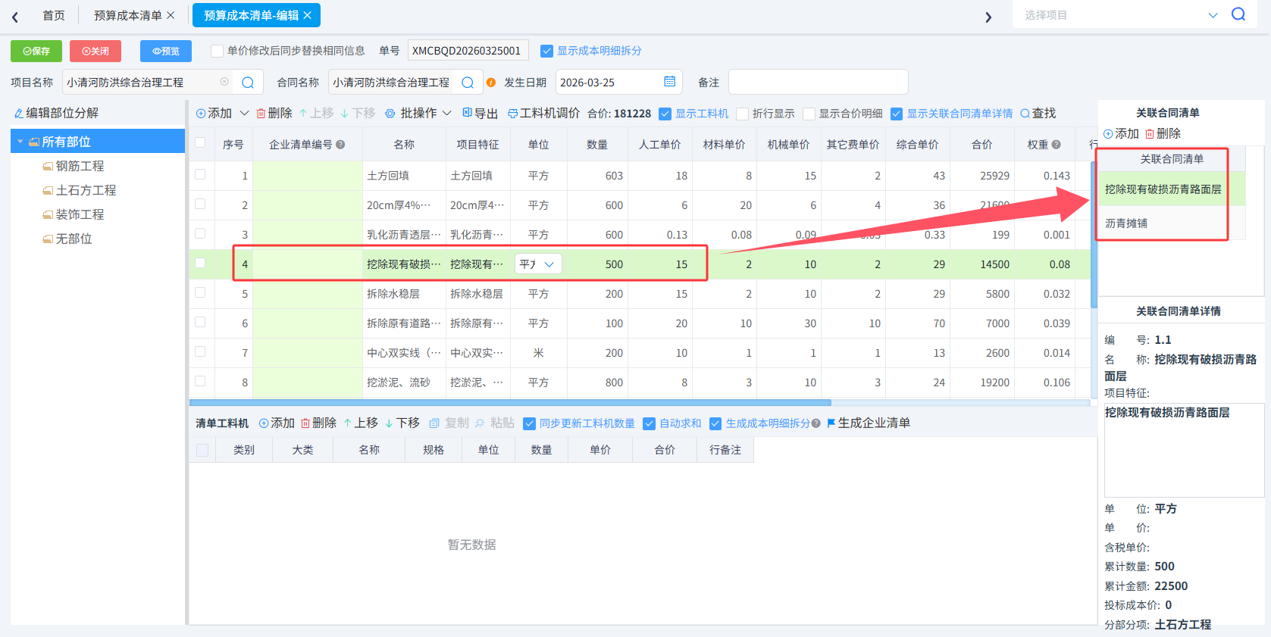Click the magnifier icon next to 项目名称 field
Screen dimensions: 1271x637
pos(248,83)
